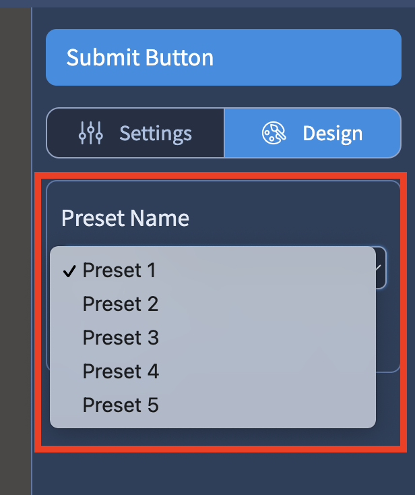Click the Submit Button header bar

(x=224, y=57)
